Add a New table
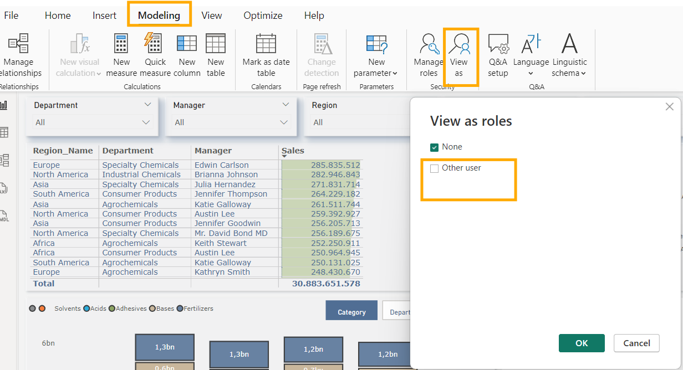This screenshot has height=370, width=683. pos(216,55)
